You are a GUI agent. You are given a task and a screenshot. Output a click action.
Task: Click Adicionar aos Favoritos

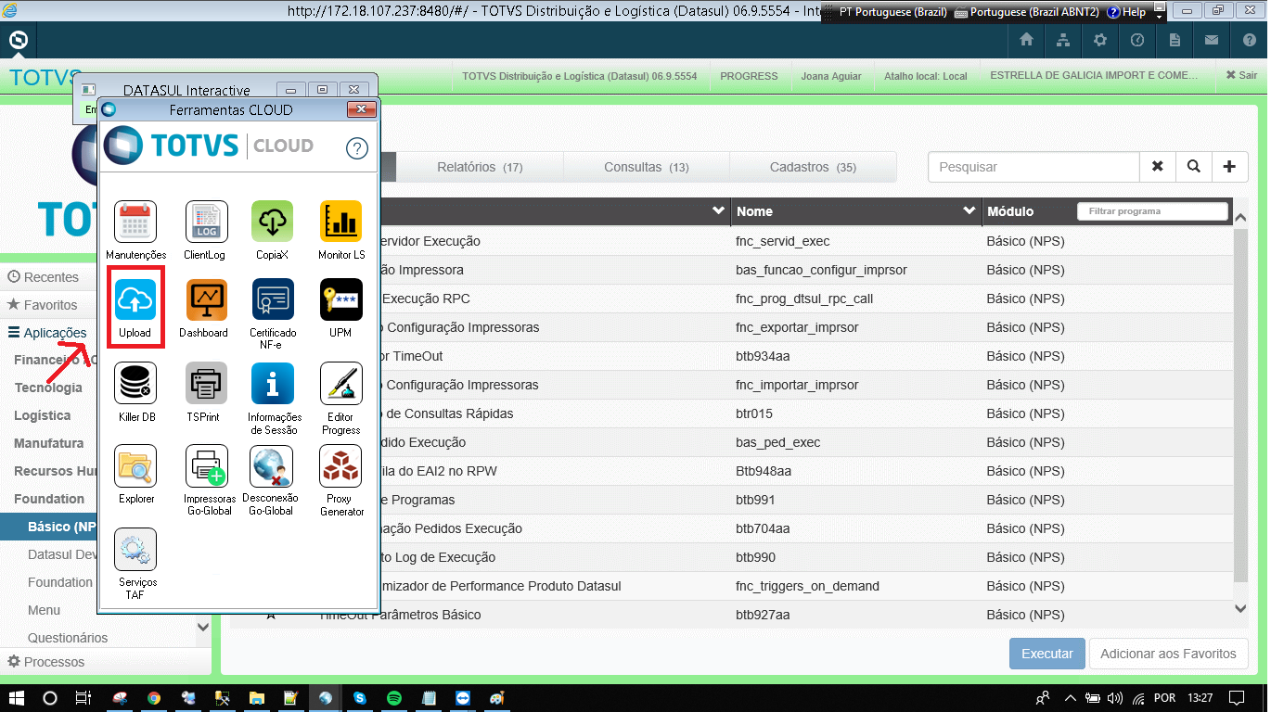[x=1168, y=654]
